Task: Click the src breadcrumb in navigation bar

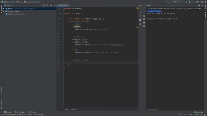Action: pyautogui.click(x=13, y=2)
